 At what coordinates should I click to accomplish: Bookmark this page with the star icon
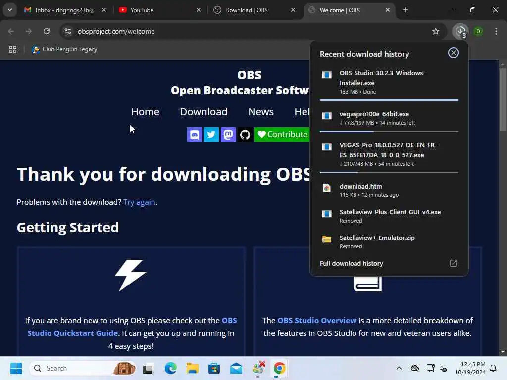(436, 31)
